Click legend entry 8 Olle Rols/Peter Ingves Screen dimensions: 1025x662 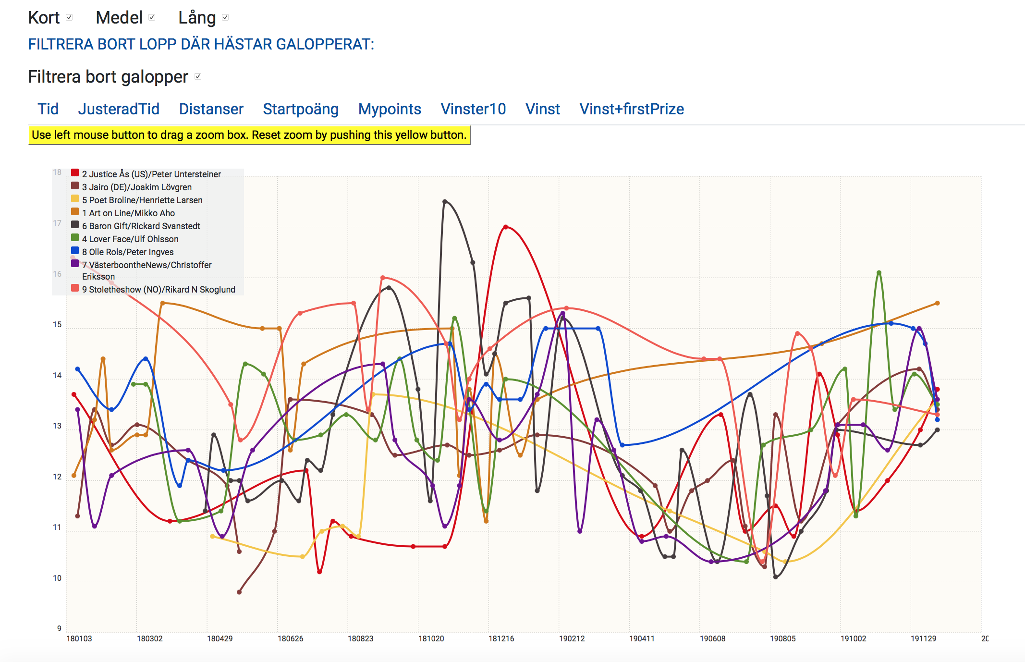(x=128, y=252)
